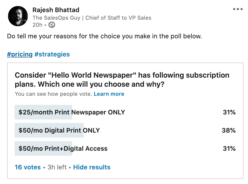Click the Hello World Newspaper poll question
The width and height of the screenshot is (248, 184).
pos(122,79)
